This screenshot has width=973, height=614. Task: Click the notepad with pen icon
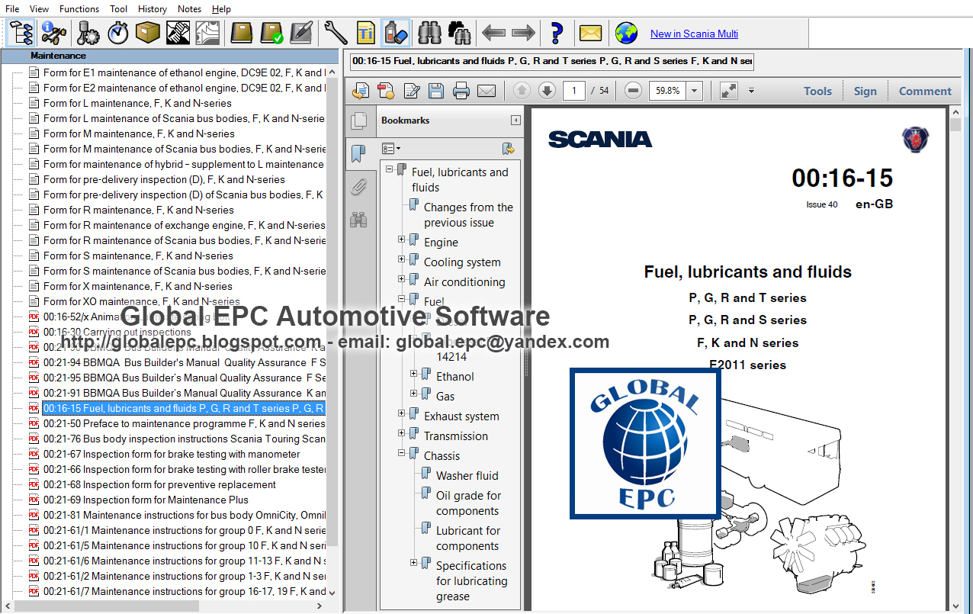pos(301,34)
